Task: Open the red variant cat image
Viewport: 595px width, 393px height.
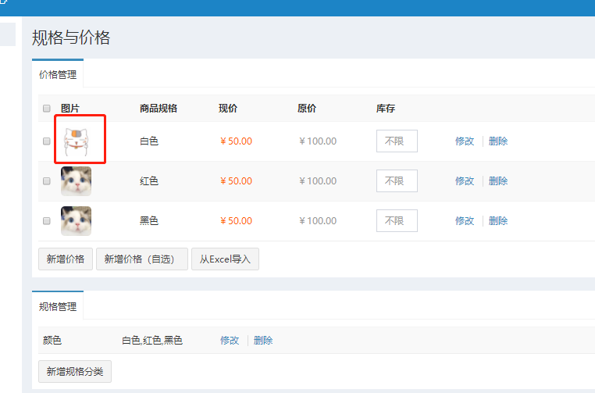Action: click(x=76, y=180)
